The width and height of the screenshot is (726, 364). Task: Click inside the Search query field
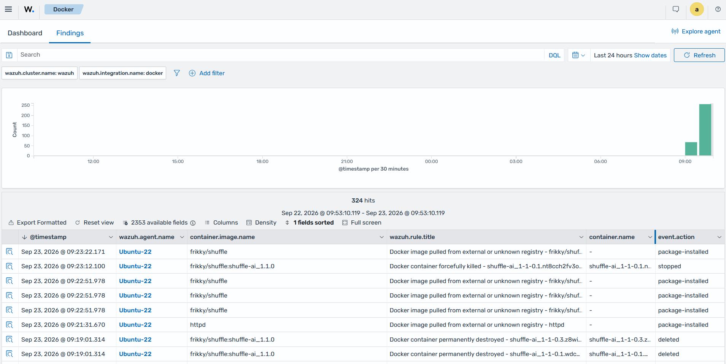(281, 55)
